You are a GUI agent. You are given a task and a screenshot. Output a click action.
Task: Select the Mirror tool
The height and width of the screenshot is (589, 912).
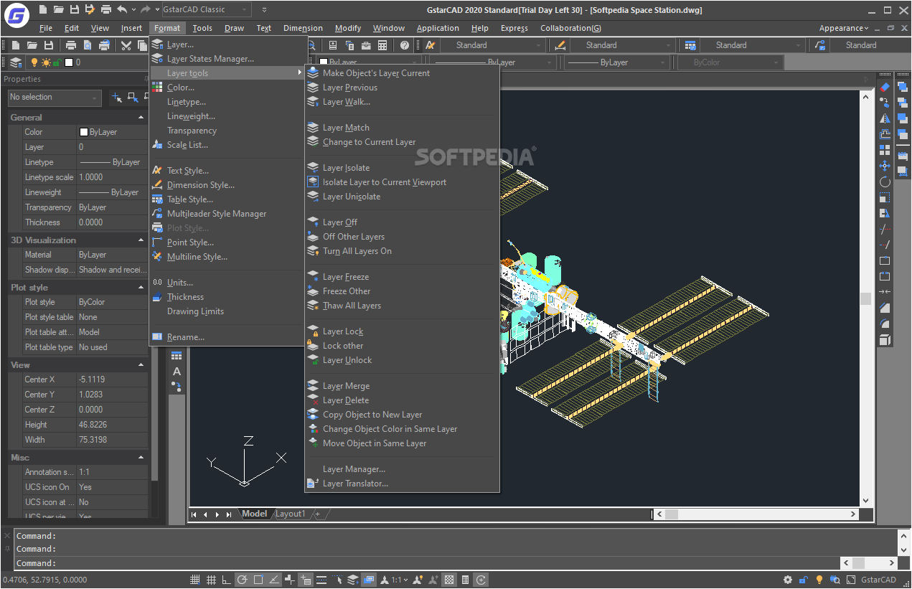point(885,118)
